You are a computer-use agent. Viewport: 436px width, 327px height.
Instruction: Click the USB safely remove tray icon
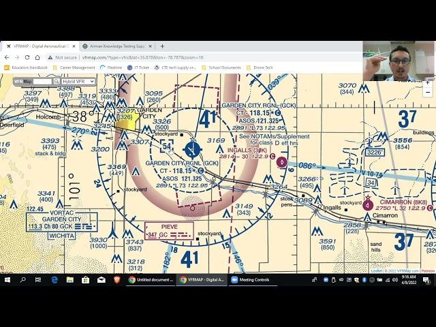click(334, 280)
